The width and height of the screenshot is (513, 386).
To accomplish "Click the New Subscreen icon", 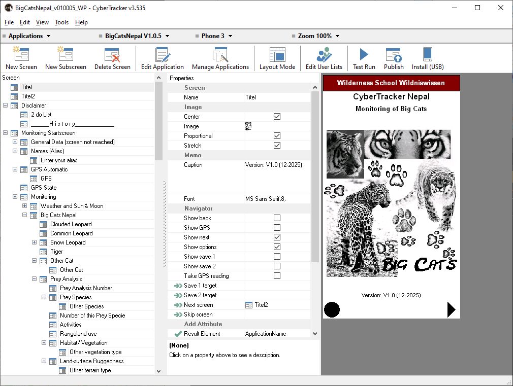I will click(66, 55).
